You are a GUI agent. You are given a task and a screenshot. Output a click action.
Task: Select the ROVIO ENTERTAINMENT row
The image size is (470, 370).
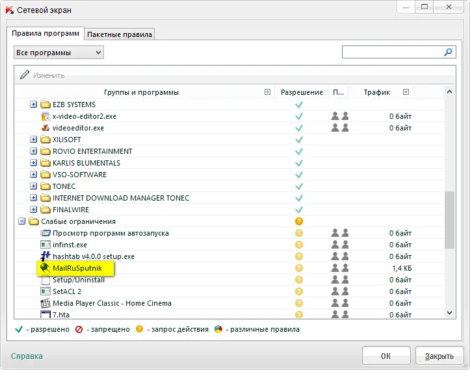point(229,151)
